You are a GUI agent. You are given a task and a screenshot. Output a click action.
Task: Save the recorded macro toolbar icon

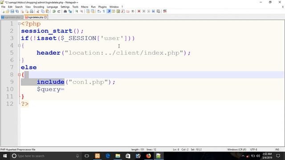click(x=159, y=11)
